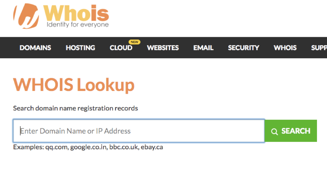Image resolution: width=327 pixels, height=175 pixels.
Task: Select the WHOIS navigation tab
Action: tap(285, 48)
